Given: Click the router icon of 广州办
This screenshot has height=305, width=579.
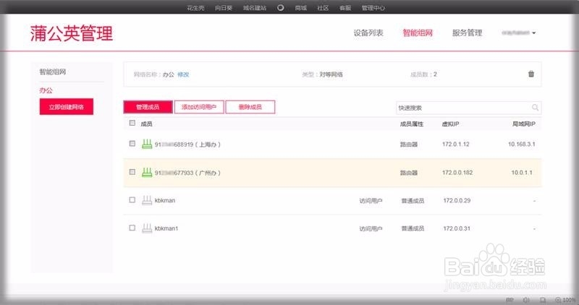Looking at the screenshot, I should pyautogui.click(x=147, y=172).
